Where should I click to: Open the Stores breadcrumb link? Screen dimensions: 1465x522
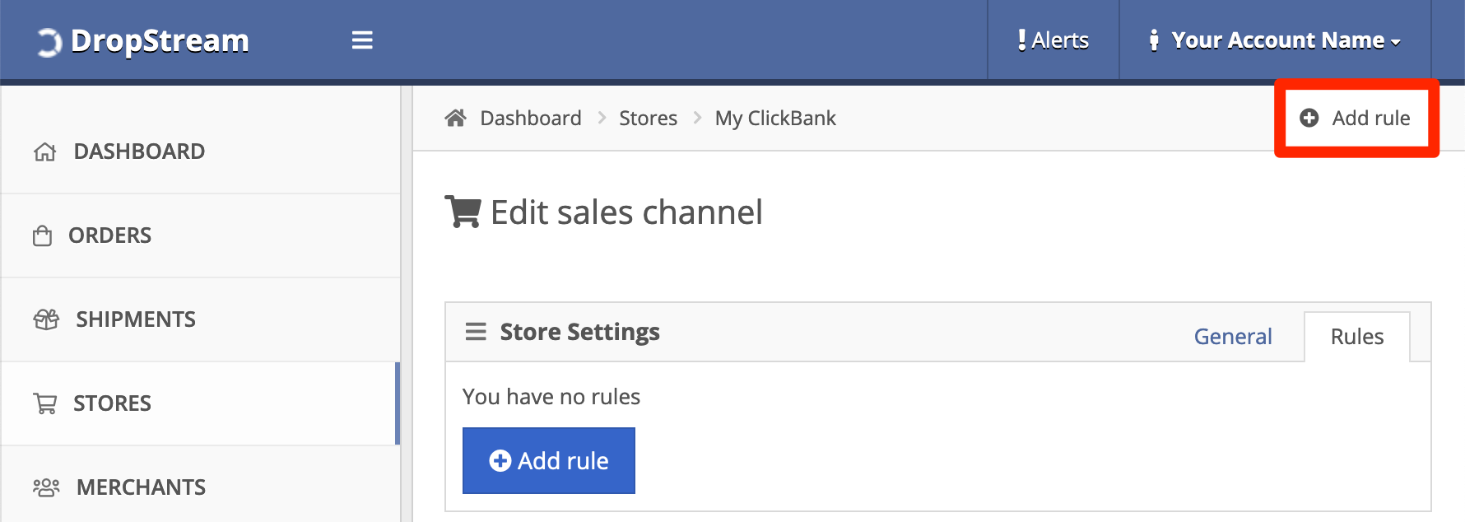click(649, 118)
